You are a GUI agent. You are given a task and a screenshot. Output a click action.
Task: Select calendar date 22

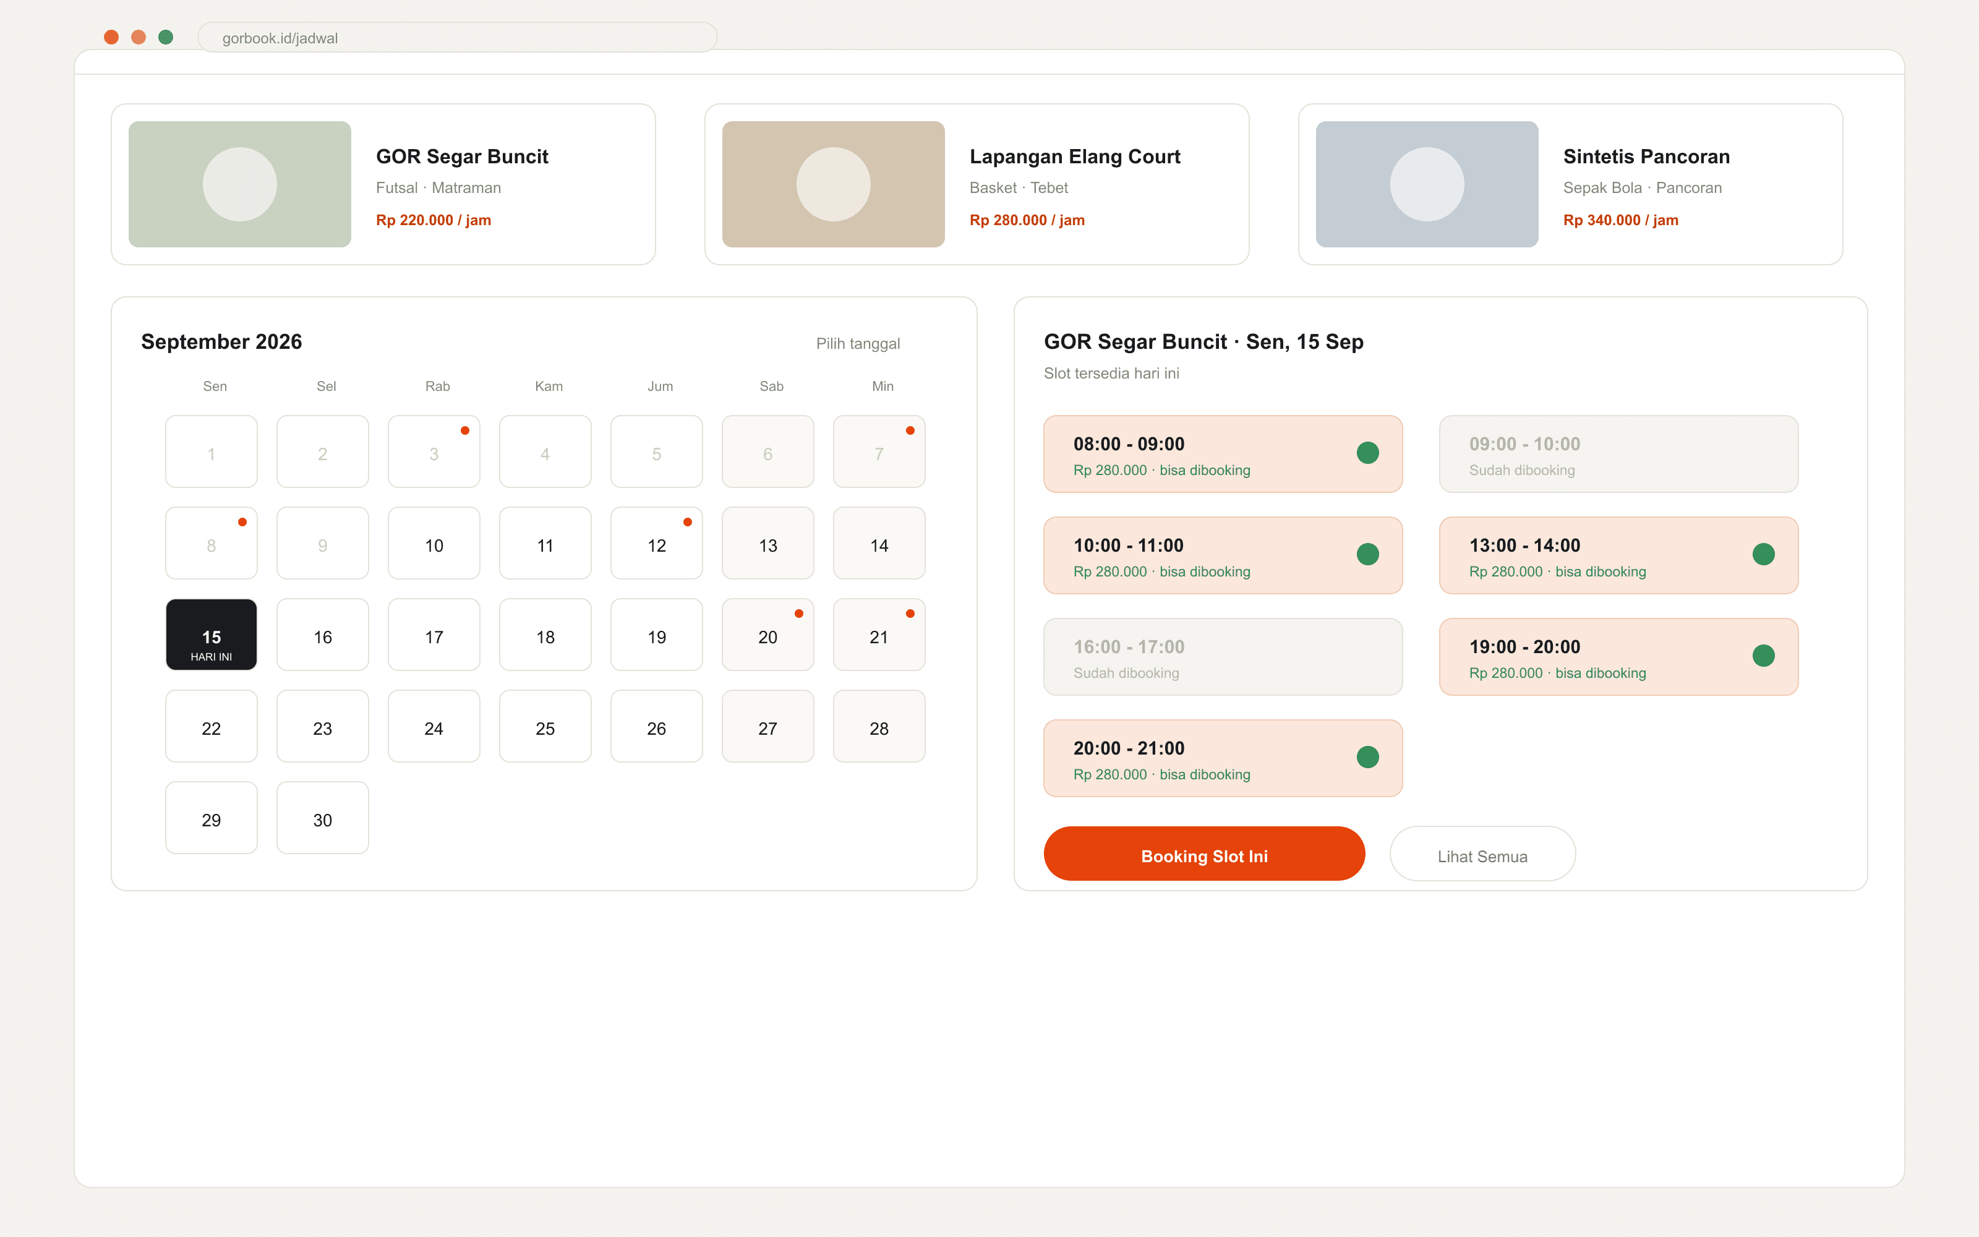tap(212, 727)
